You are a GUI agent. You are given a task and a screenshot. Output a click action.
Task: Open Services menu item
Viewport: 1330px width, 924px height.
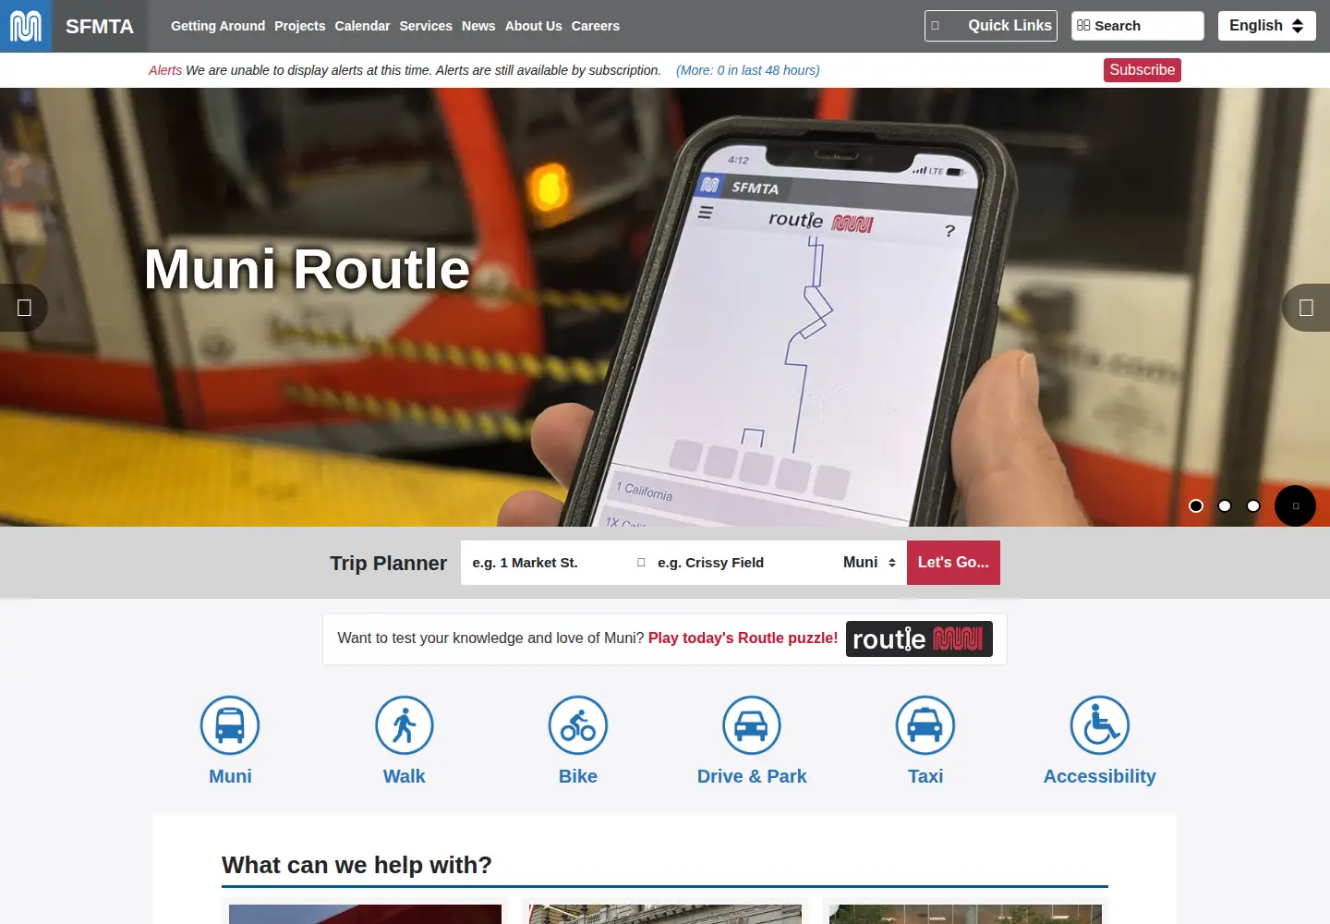pyautogui.click(x=426, y=26)
